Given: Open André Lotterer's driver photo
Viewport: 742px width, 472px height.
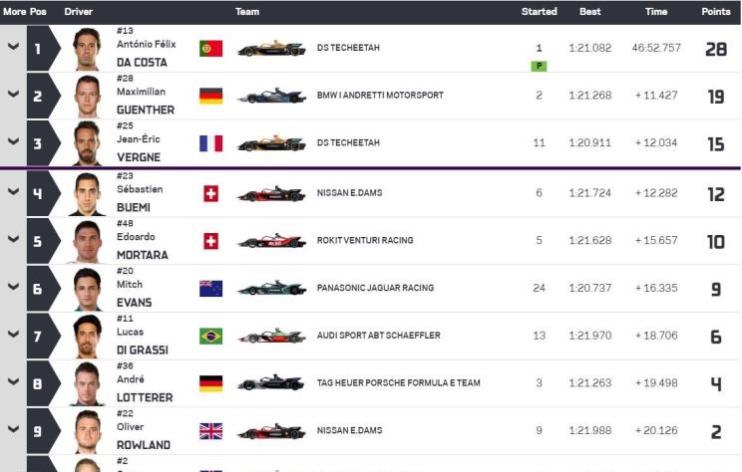Looking at the screenshot, I should pyautogui.click(x=88, y=384).
